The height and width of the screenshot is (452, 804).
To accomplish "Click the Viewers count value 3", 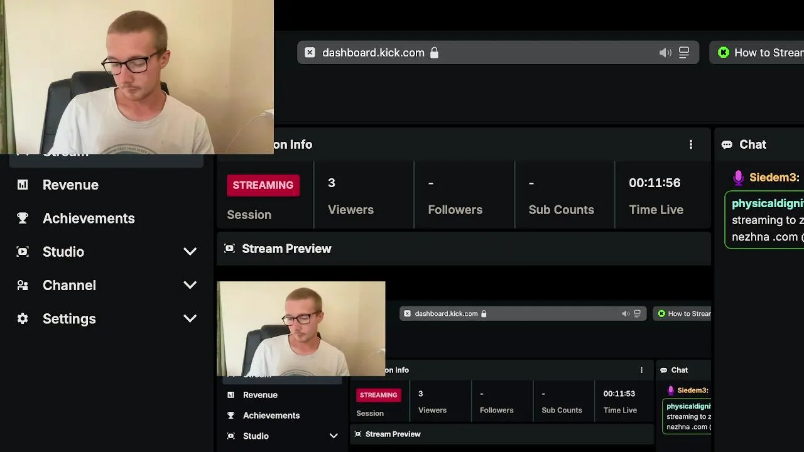I will (332, 183).
